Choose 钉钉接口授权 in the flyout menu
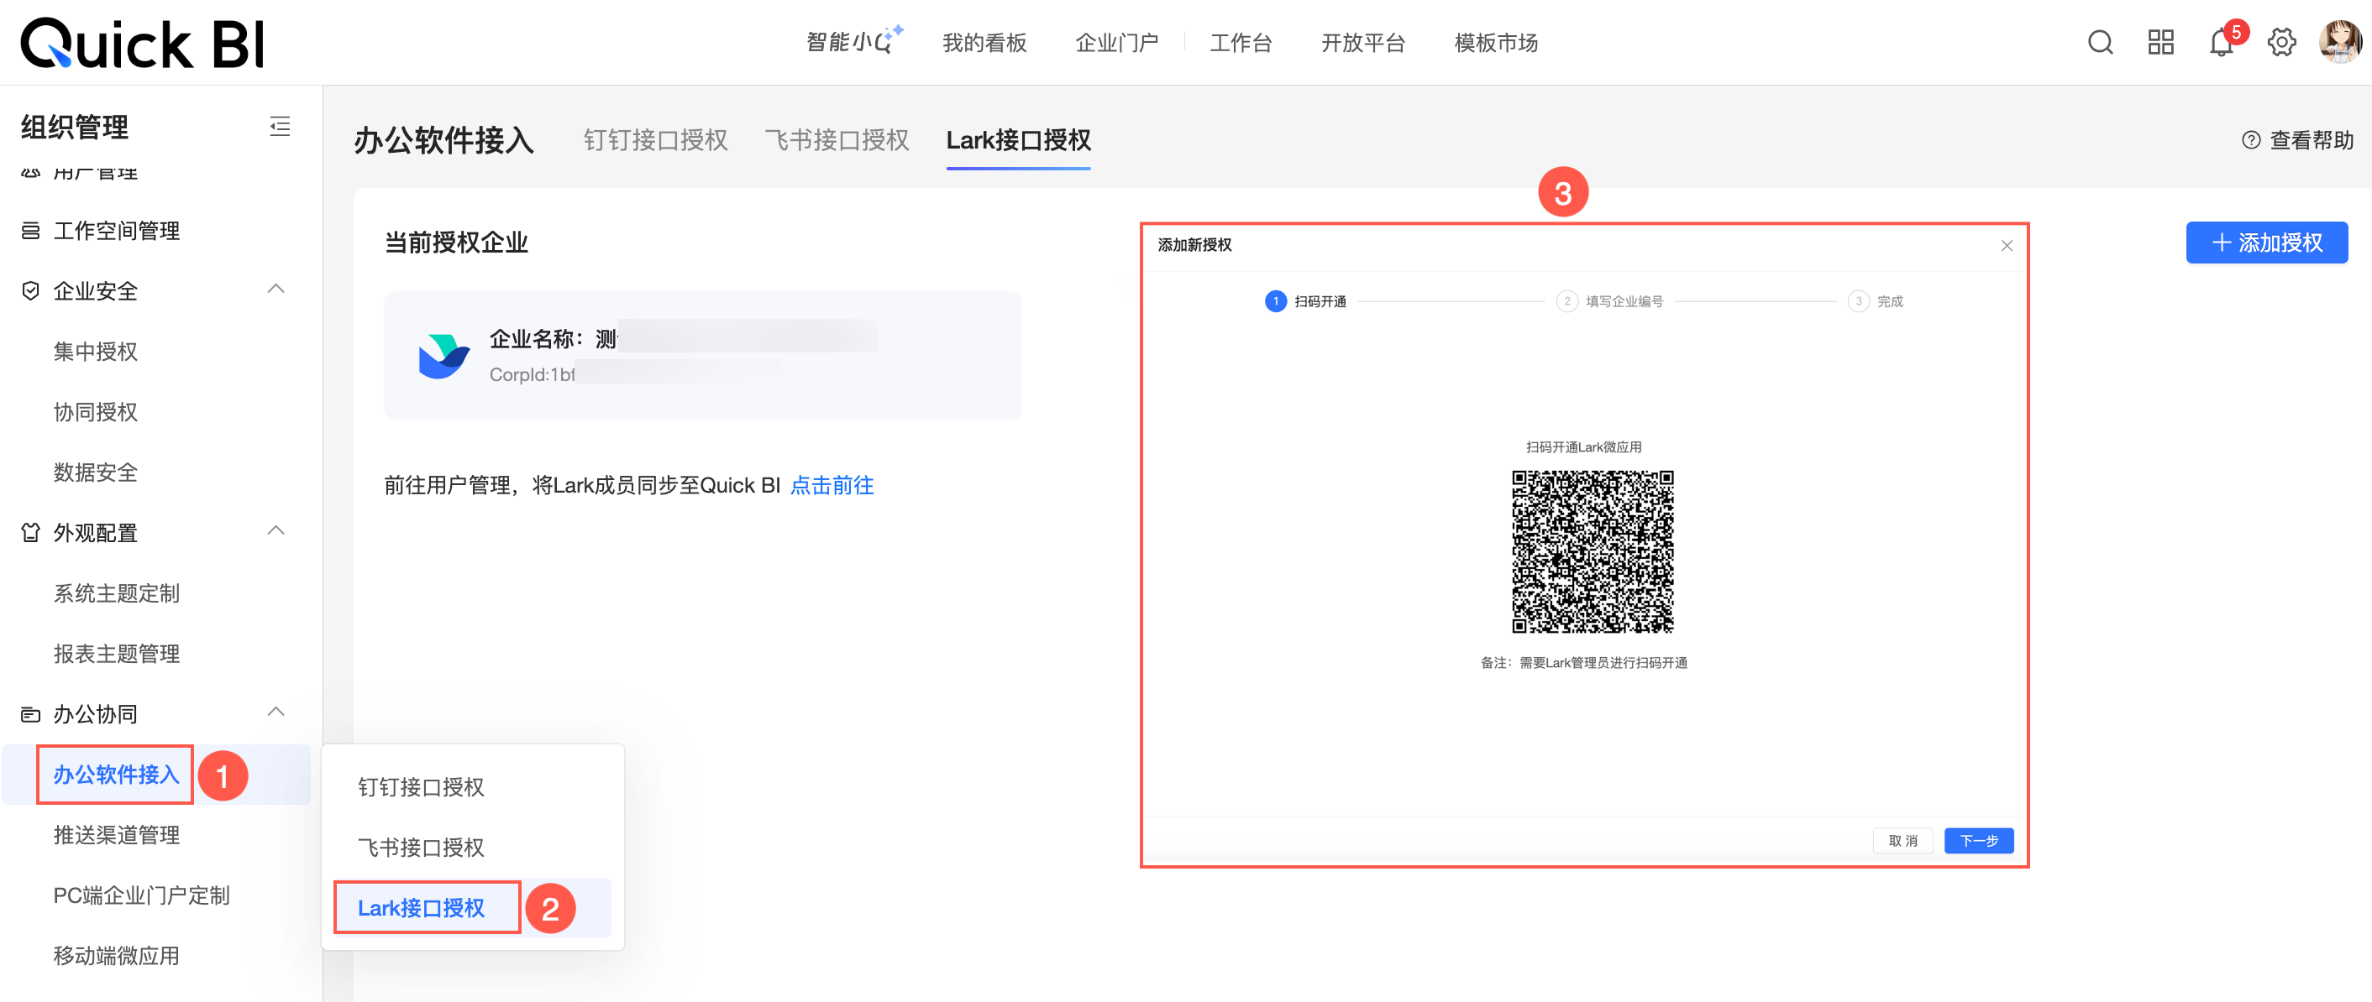The image size is (2372, 1002). (421, 788)
